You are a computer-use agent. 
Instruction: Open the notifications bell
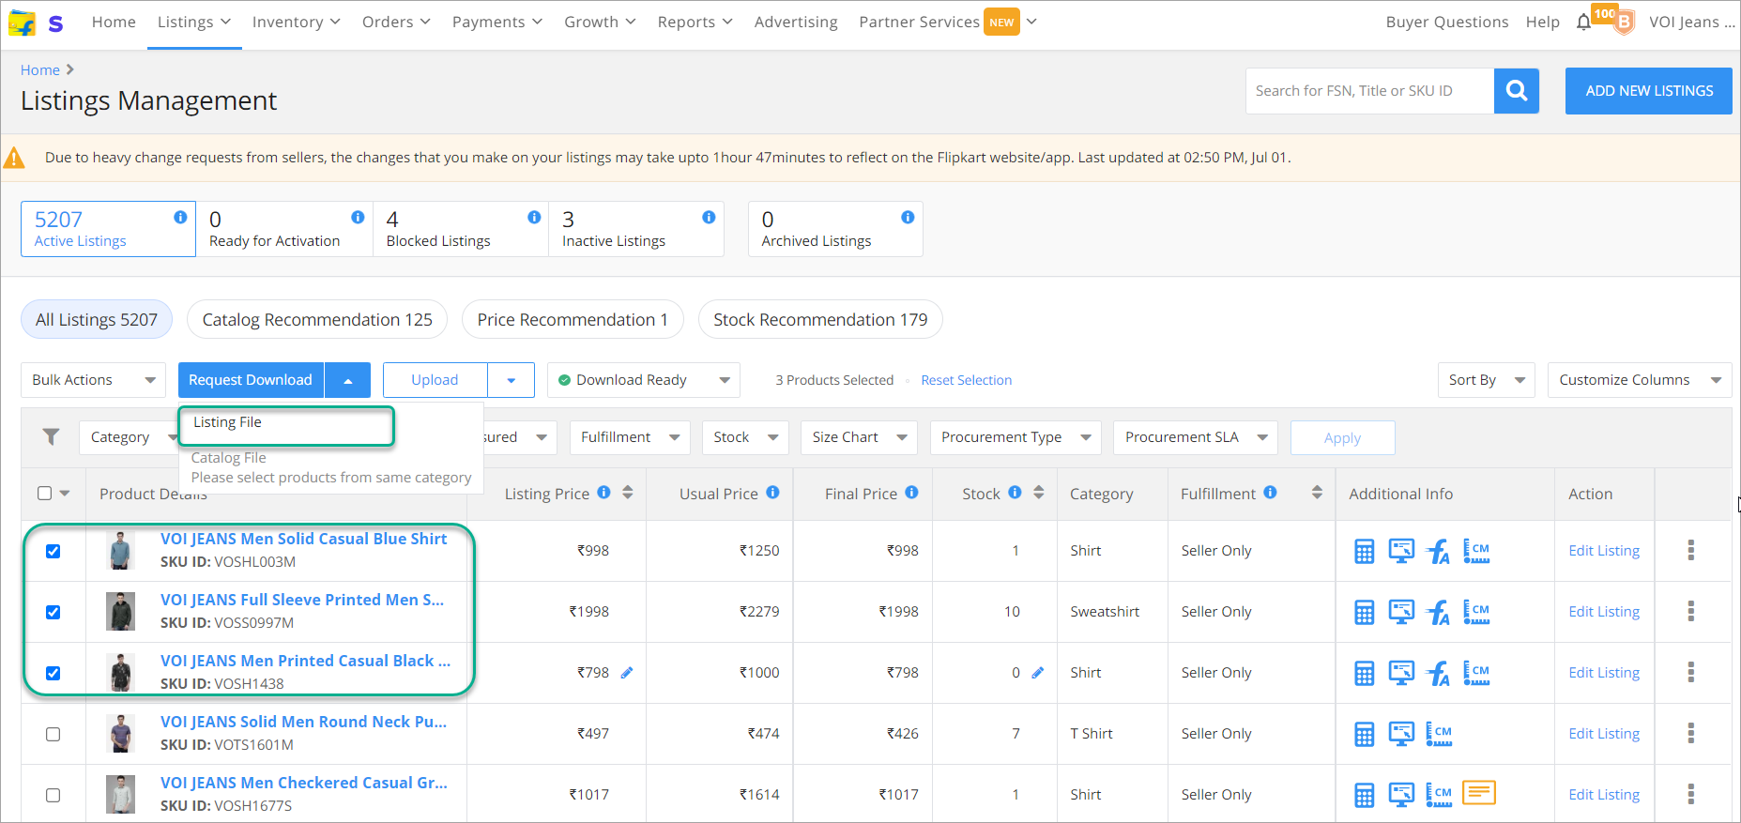coord(1583,22)
